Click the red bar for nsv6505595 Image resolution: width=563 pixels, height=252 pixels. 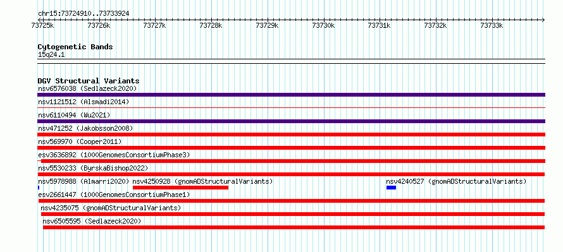(x=294, y=227)
